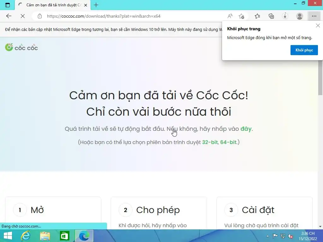The width and height of the screenshot is (323, 242).
Task: Select the Cảm ơn bạn đã tải trình duyệt tab
Action: pyautogui.click(x=53, y=5)
